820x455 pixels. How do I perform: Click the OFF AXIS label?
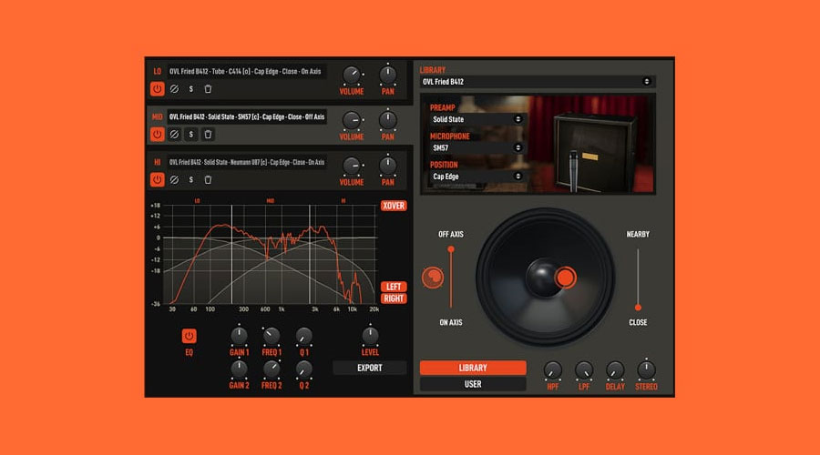[x=451, y=235]
